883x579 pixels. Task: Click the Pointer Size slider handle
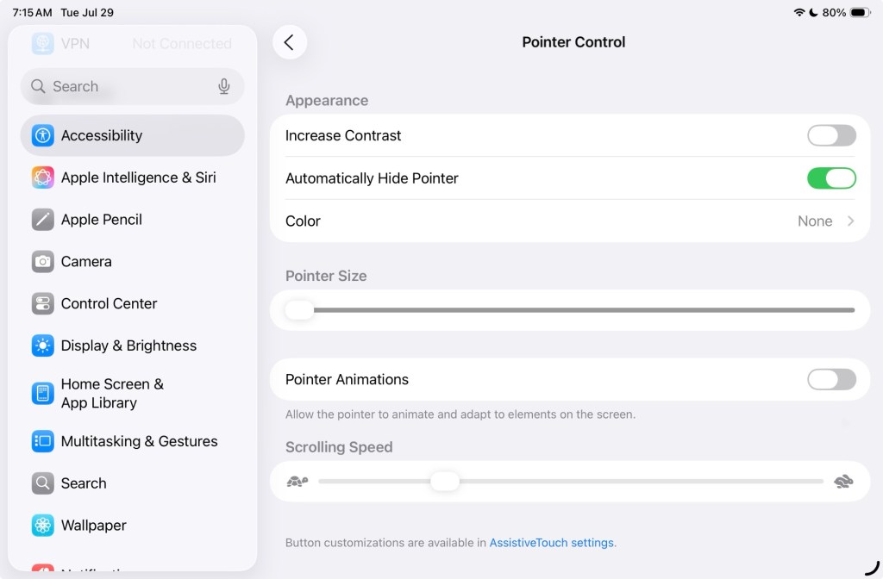point(299,310)
